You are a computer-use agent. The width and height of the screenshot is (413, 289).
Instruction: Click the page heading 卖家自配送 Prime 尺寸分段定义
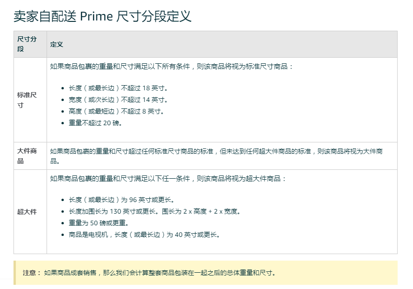pos(102,16)
